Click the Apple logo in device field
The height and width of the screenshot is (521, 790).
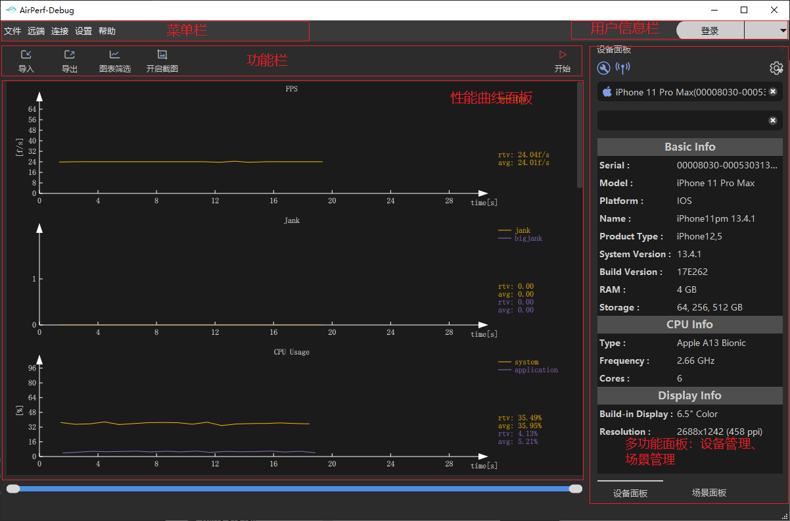607,92
